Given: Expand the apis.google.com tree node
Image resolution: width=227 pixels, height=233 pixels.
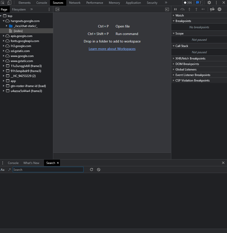Looking at the screenshot, I should (3, 36).
